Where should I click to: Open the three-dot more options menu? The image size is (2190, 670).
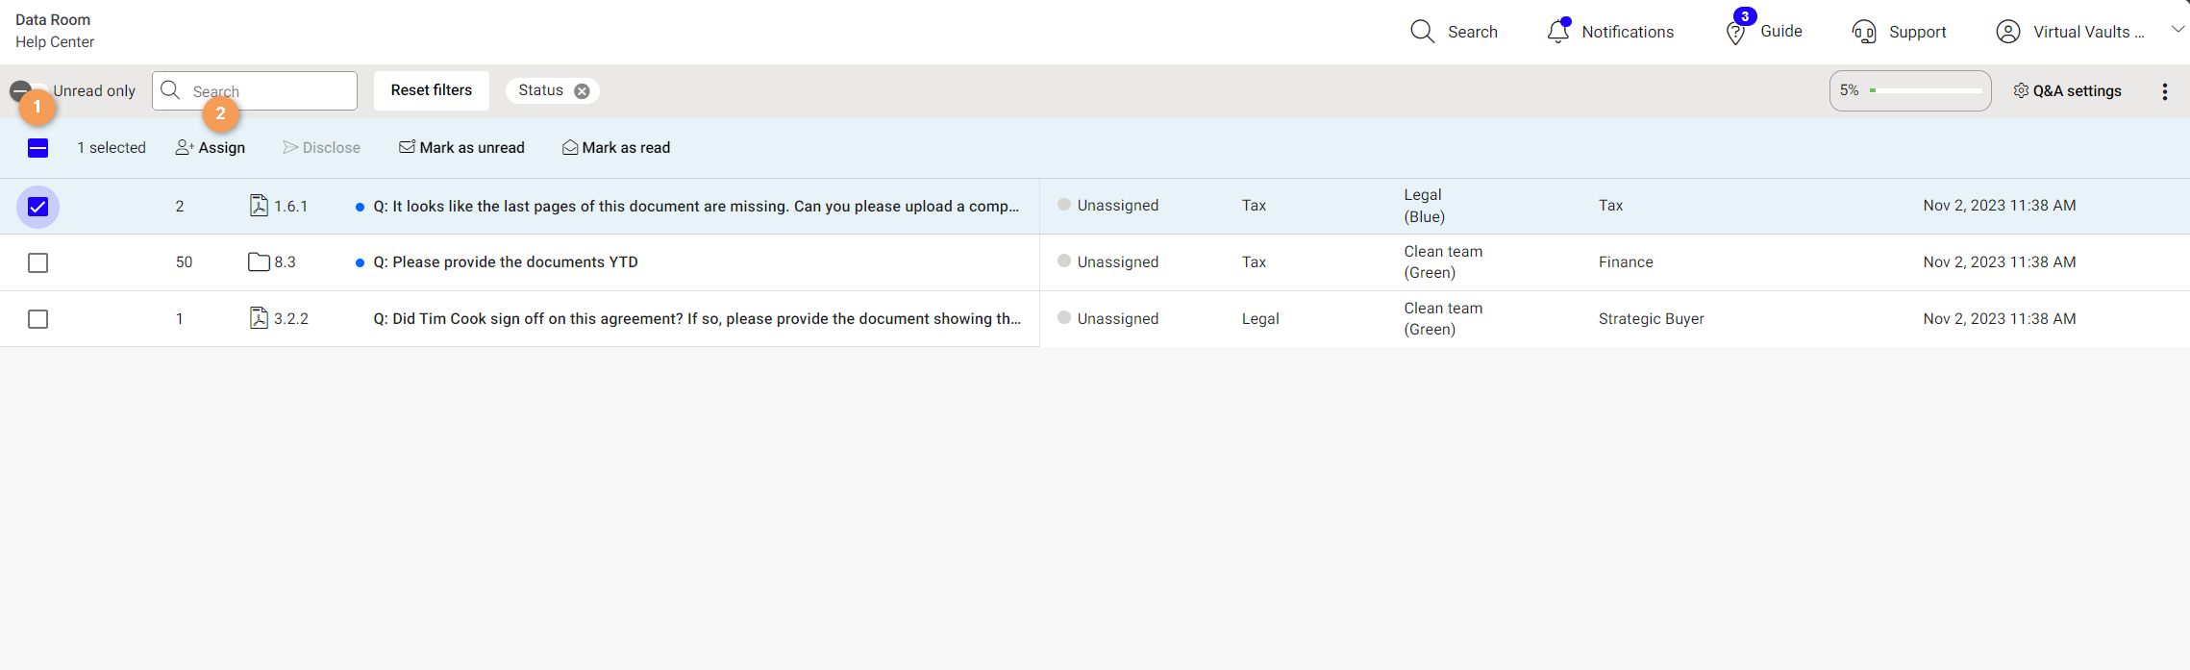(2164, 91)
